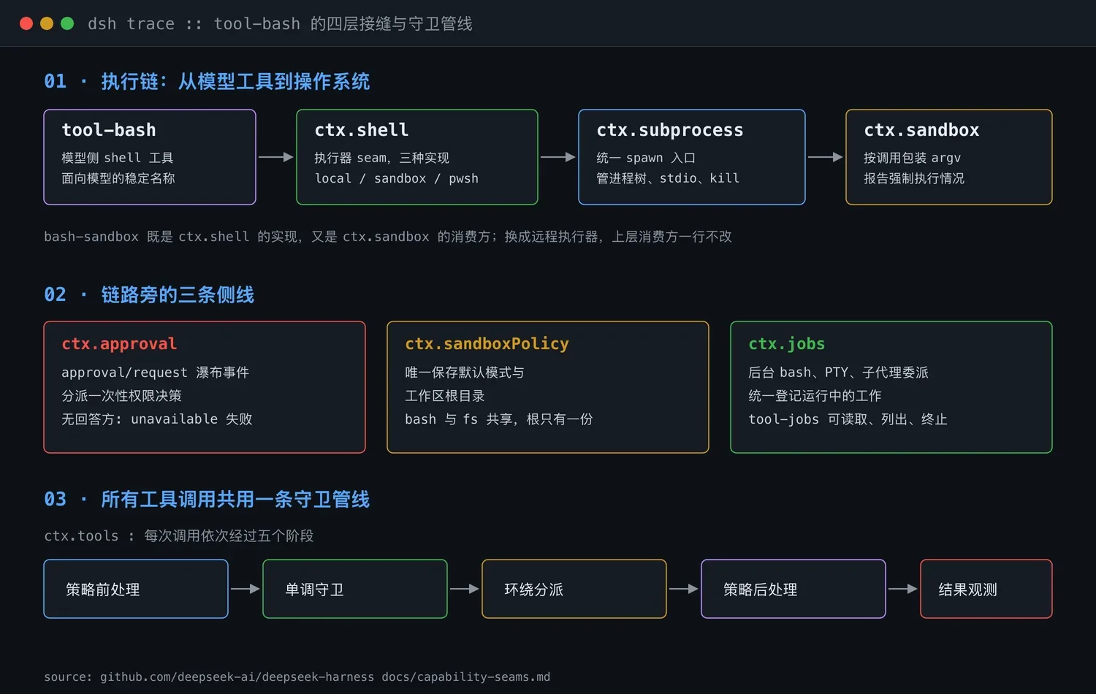This screenshot has width=1096, height=694.
Task: Click the "ctx.sandbox" box title
Action: [921, 130]
